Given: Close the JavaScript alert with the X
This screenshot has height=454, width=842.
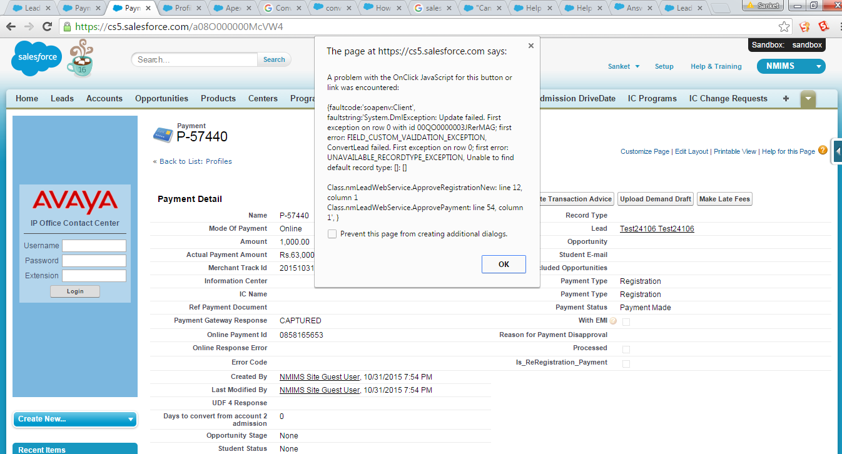Looking at the screenshot, I should click(531, 46).
